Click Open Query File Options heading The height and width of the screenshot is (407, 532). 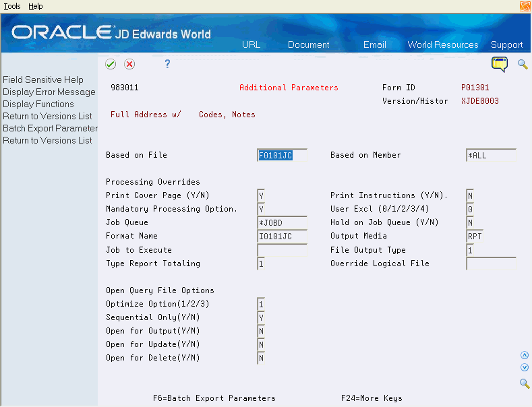tap(160, 290)
